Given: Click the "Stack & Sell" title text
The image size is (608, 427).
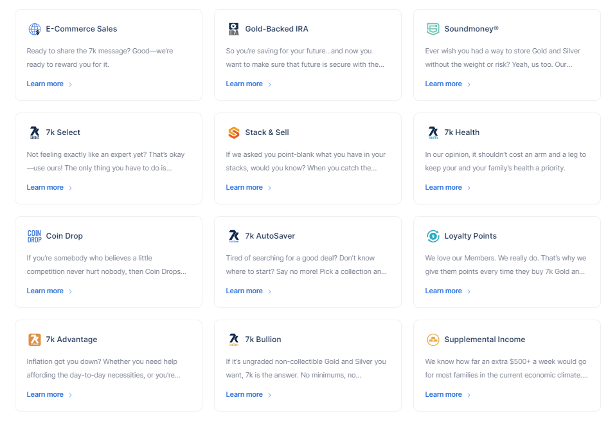Looking at the screenshot, I should click(x=267, y=132).
